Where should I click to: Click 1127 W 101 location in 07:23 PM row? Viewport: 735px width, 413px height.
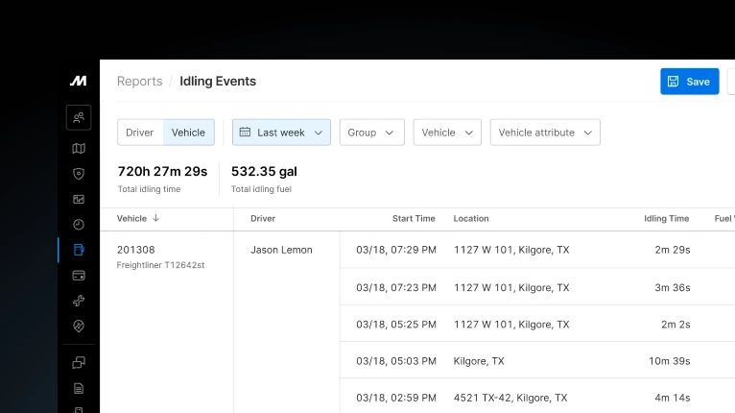pyautogui.click(x=511, y=287)
